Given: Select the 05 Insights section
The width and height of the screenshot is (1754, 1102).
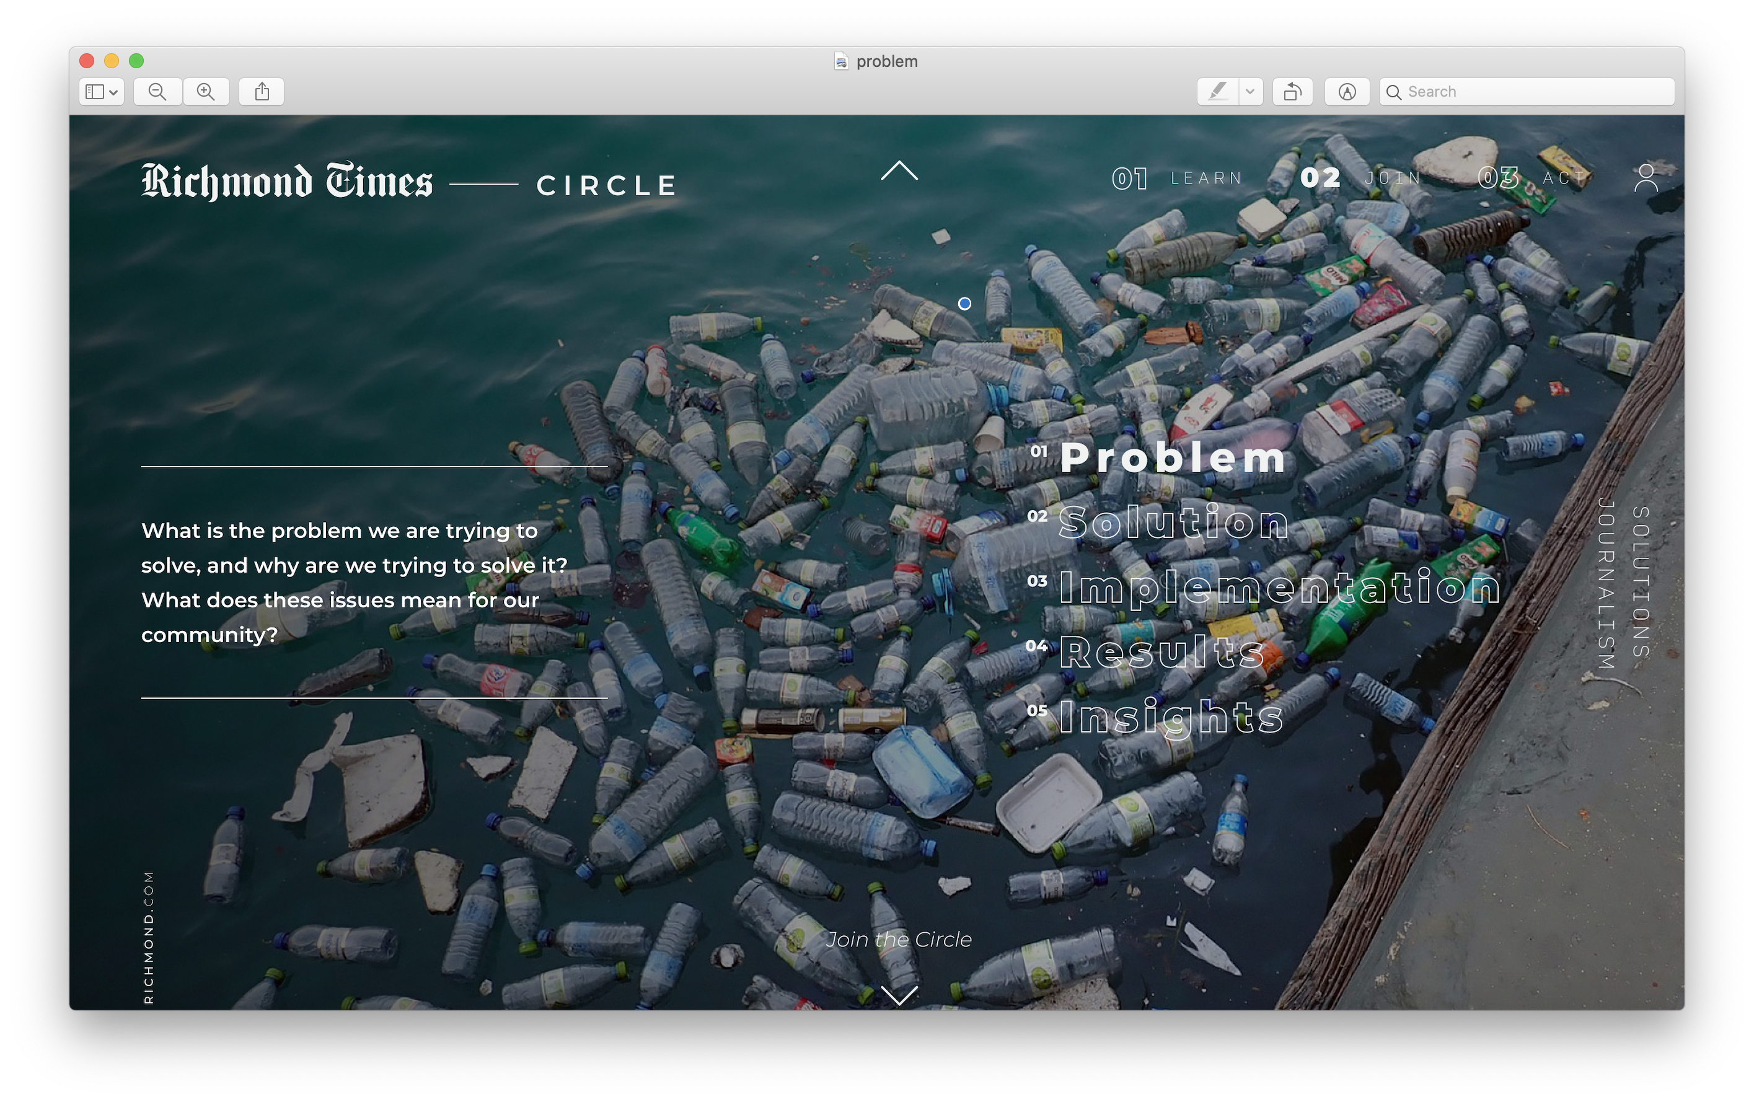Looking at the screenshot, I should pos(1155,716).
